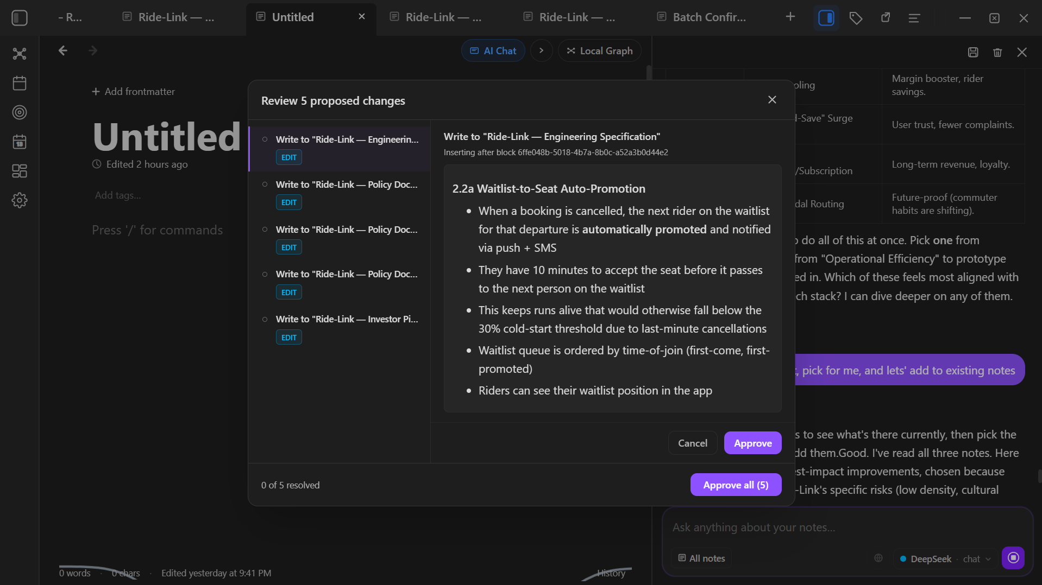Click the open-in-new-window icon
1042x585 pixels.
[886, 18]
